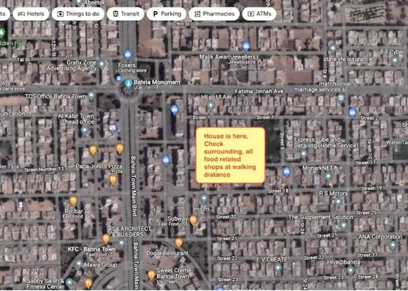Open the Rollbar fast food marker
The image size is (408, 291).
coord(73,201)
